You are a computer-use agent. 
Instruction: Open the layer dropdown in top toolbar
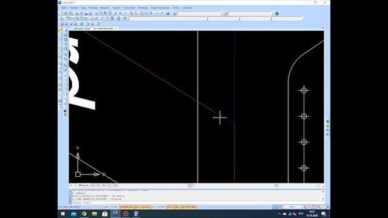[x=199, y=13]
